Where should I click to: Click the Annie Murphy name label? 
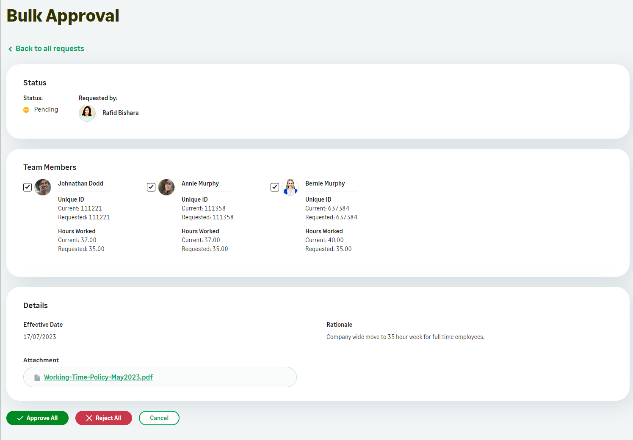click(x=200, y=183)
